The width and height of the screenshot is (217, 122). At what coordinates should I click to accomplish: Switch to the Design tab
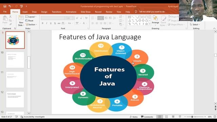tap(44, 12)
